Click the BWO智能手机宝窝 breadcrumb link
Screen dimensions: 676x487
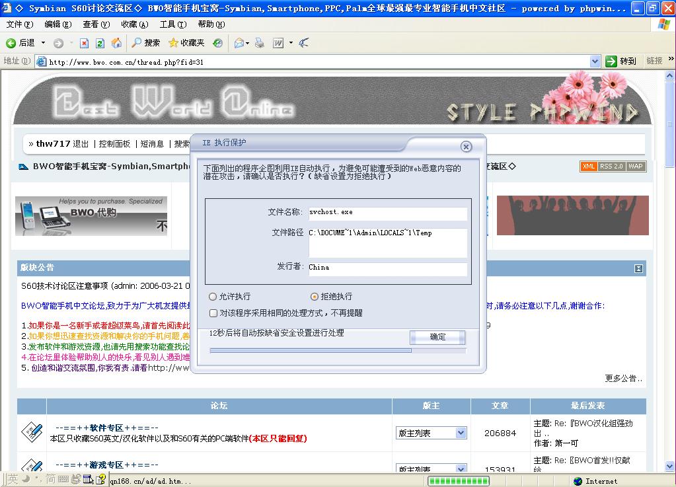[x=111, y=167]
